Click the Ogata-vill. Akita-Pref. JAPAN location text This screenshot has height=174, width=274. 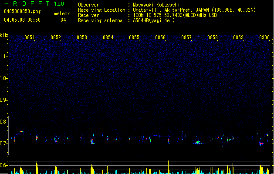[194, 10]
